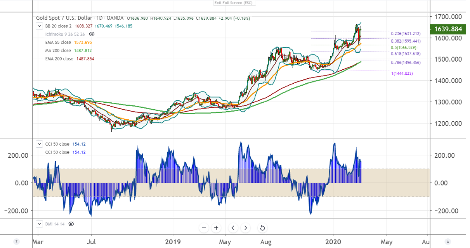The image size is (470, 248).
Task: Click the 1500.000 price axis label
Action: tap(448, 59)
